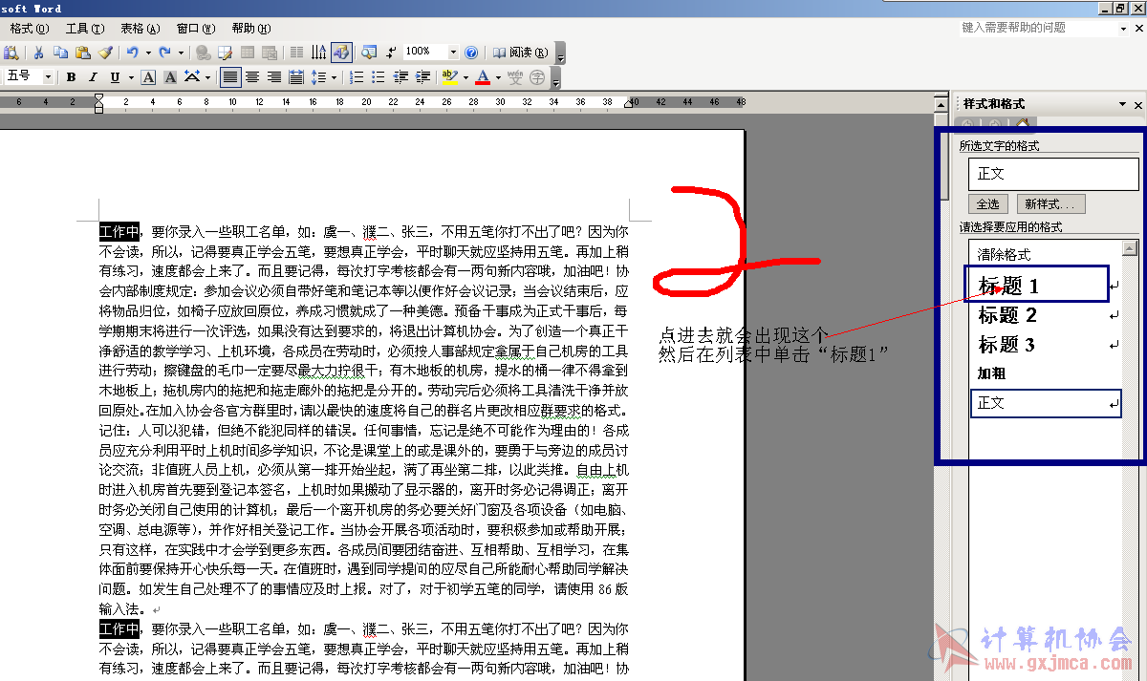Show or hide formatting marks
This screenshot has height=681, width=1147.
[391, 53]
